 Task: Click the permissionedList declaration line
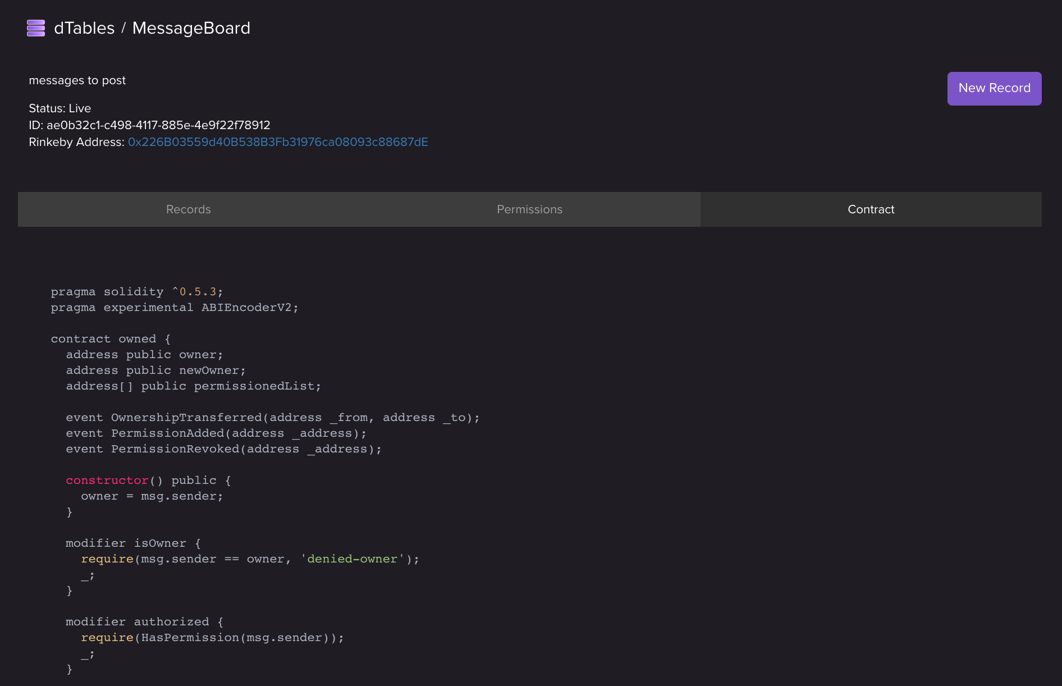click(x=193, y=386)
